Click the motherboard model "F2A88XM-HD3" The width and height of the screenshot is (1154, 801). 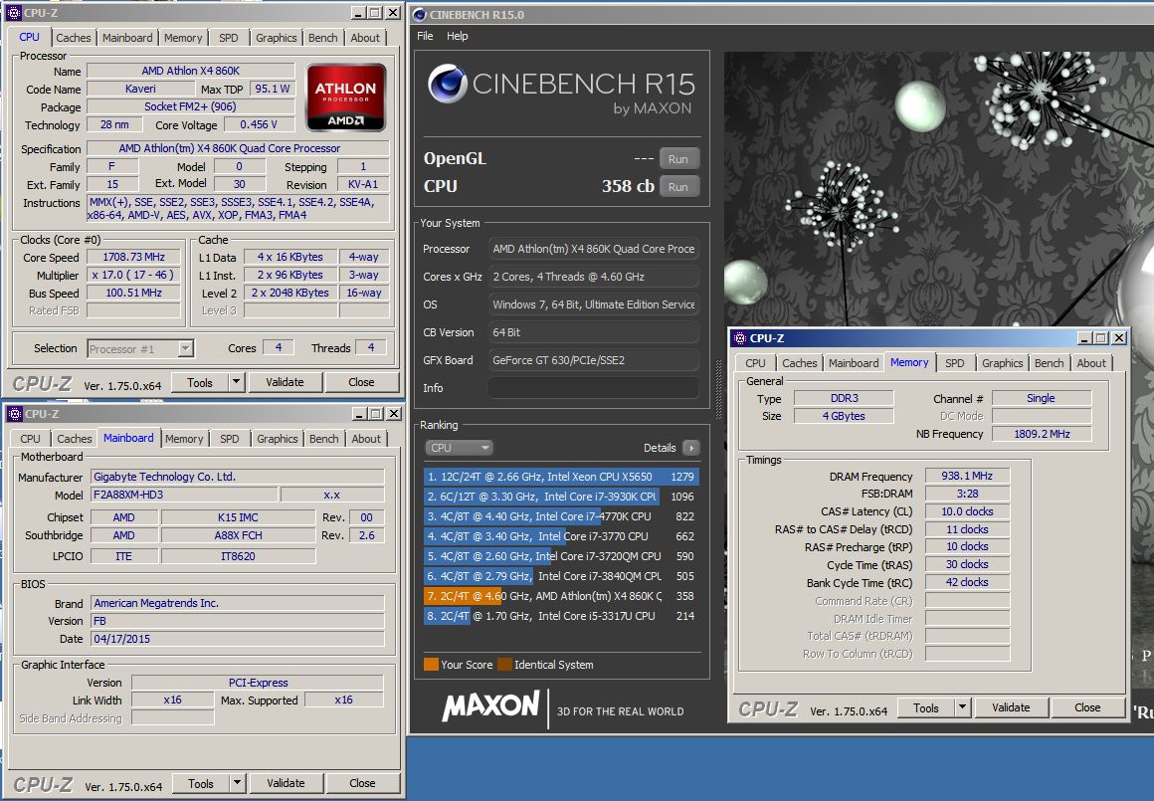point(184,495)
